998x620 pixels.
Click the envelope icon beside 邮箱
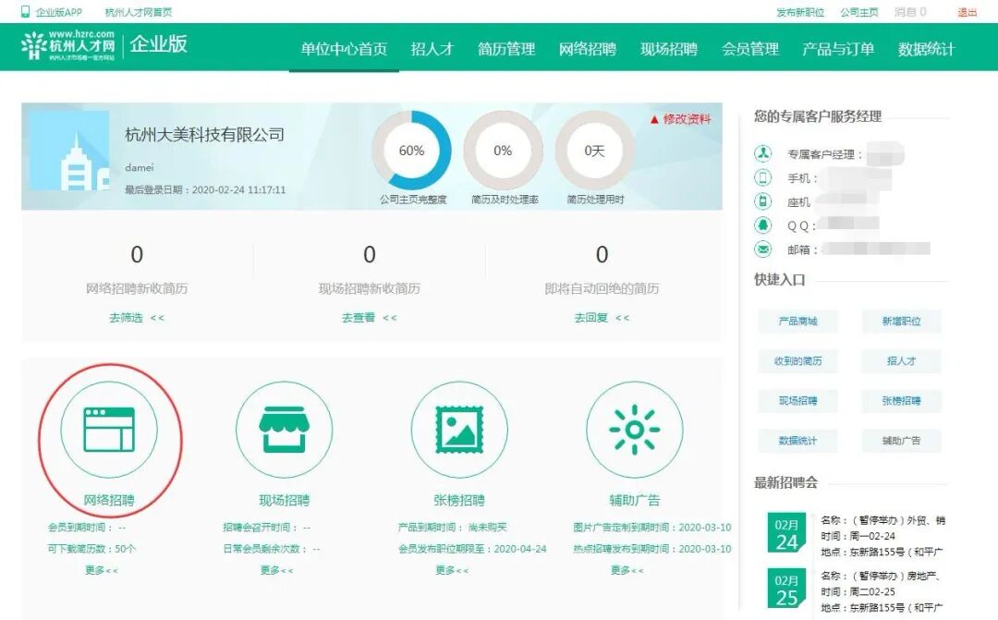click(x=762, y=249)
